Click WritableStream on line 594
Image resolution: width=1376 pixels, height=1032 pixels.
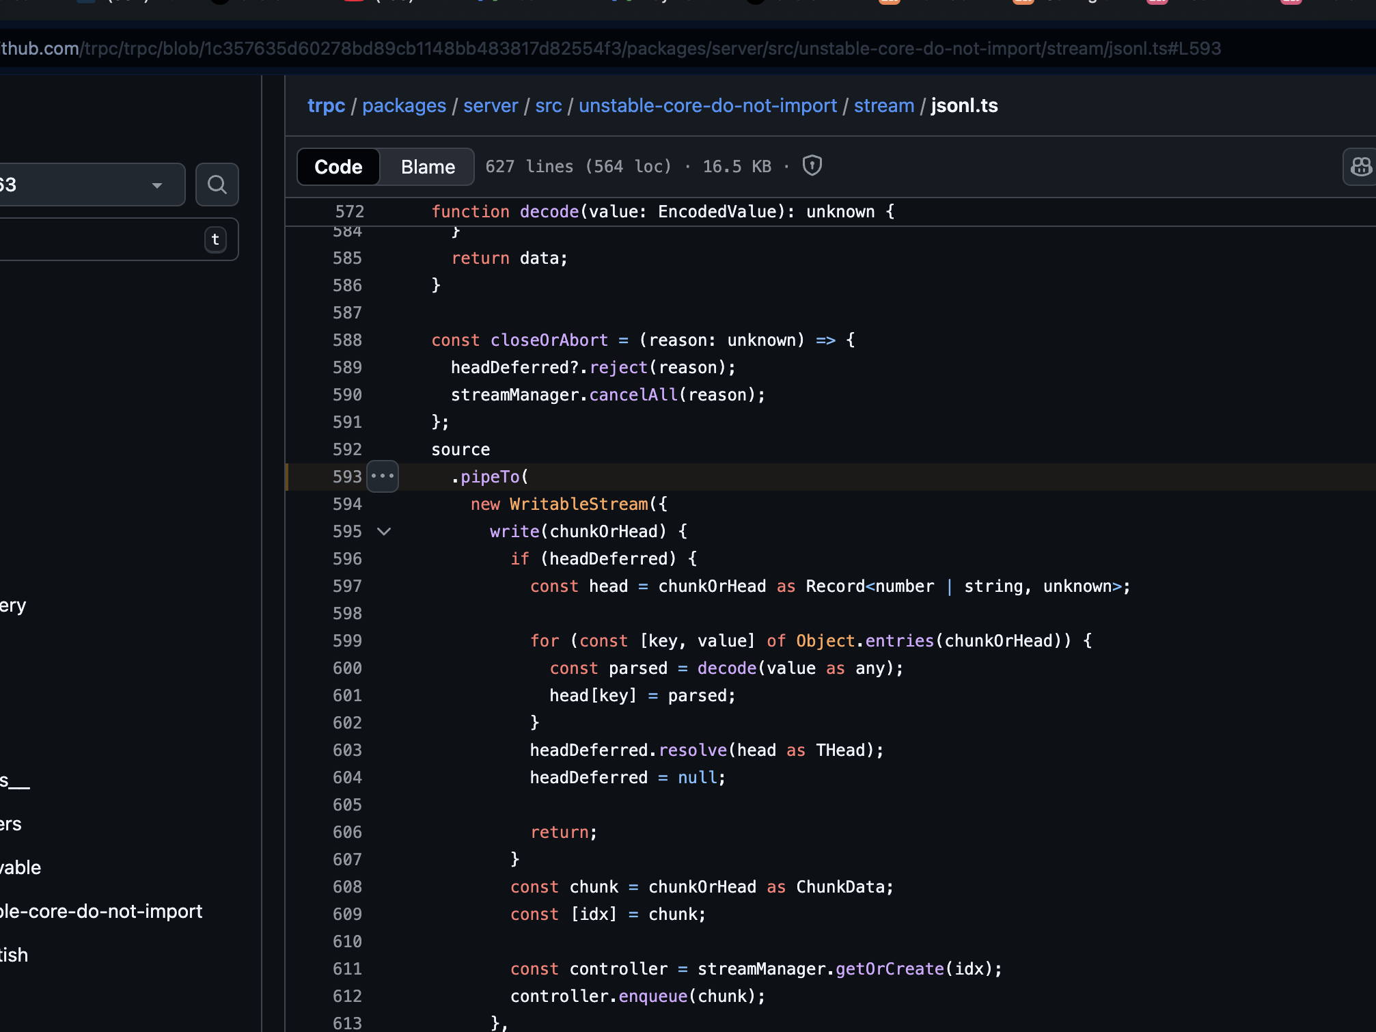[579, 504]
